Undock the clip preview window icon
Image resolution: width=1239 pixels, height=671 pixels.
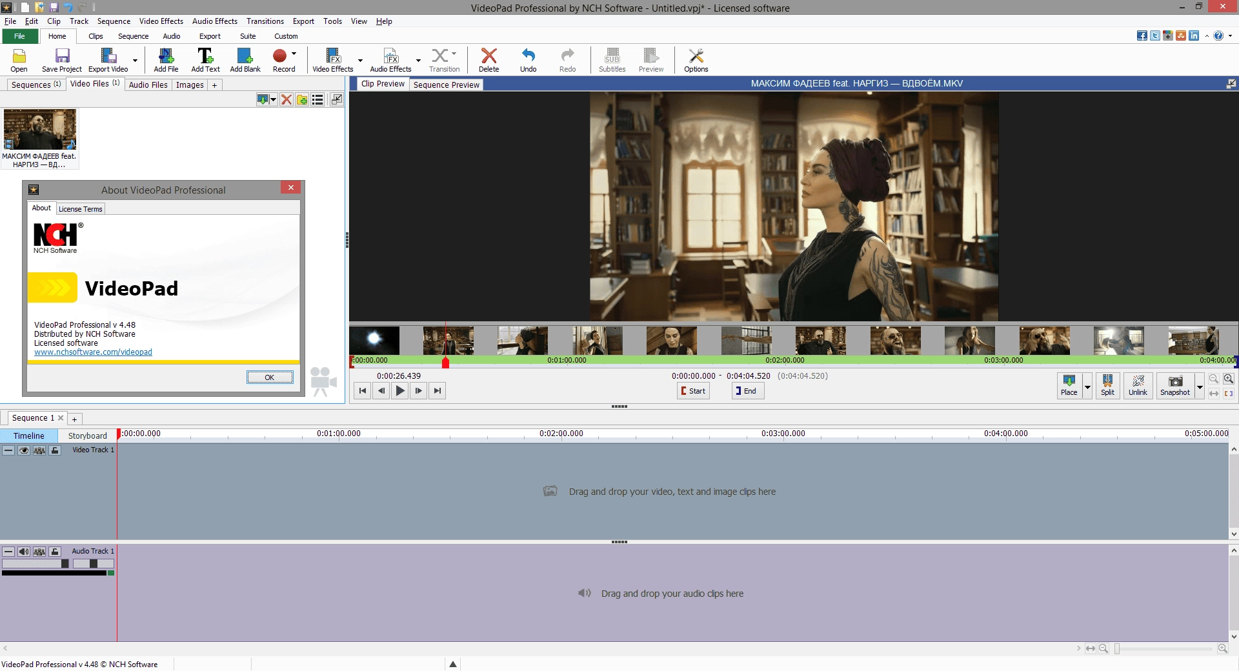tap(1231, 83)
